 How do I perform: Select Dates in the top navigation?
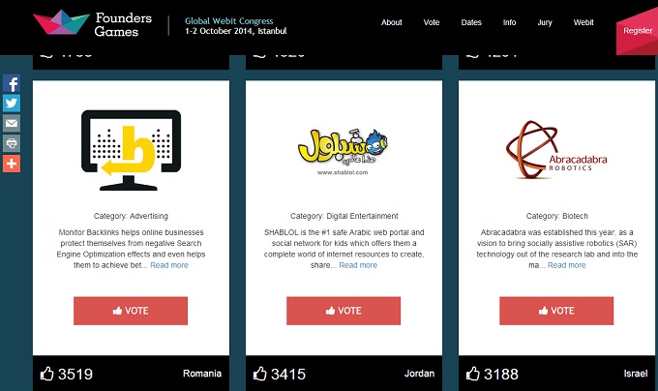click(471, 22)
